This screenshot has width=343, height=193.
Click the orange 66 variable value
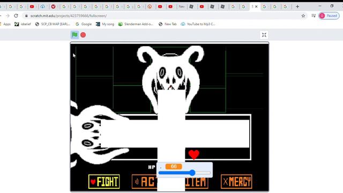[x=174, y=167]
